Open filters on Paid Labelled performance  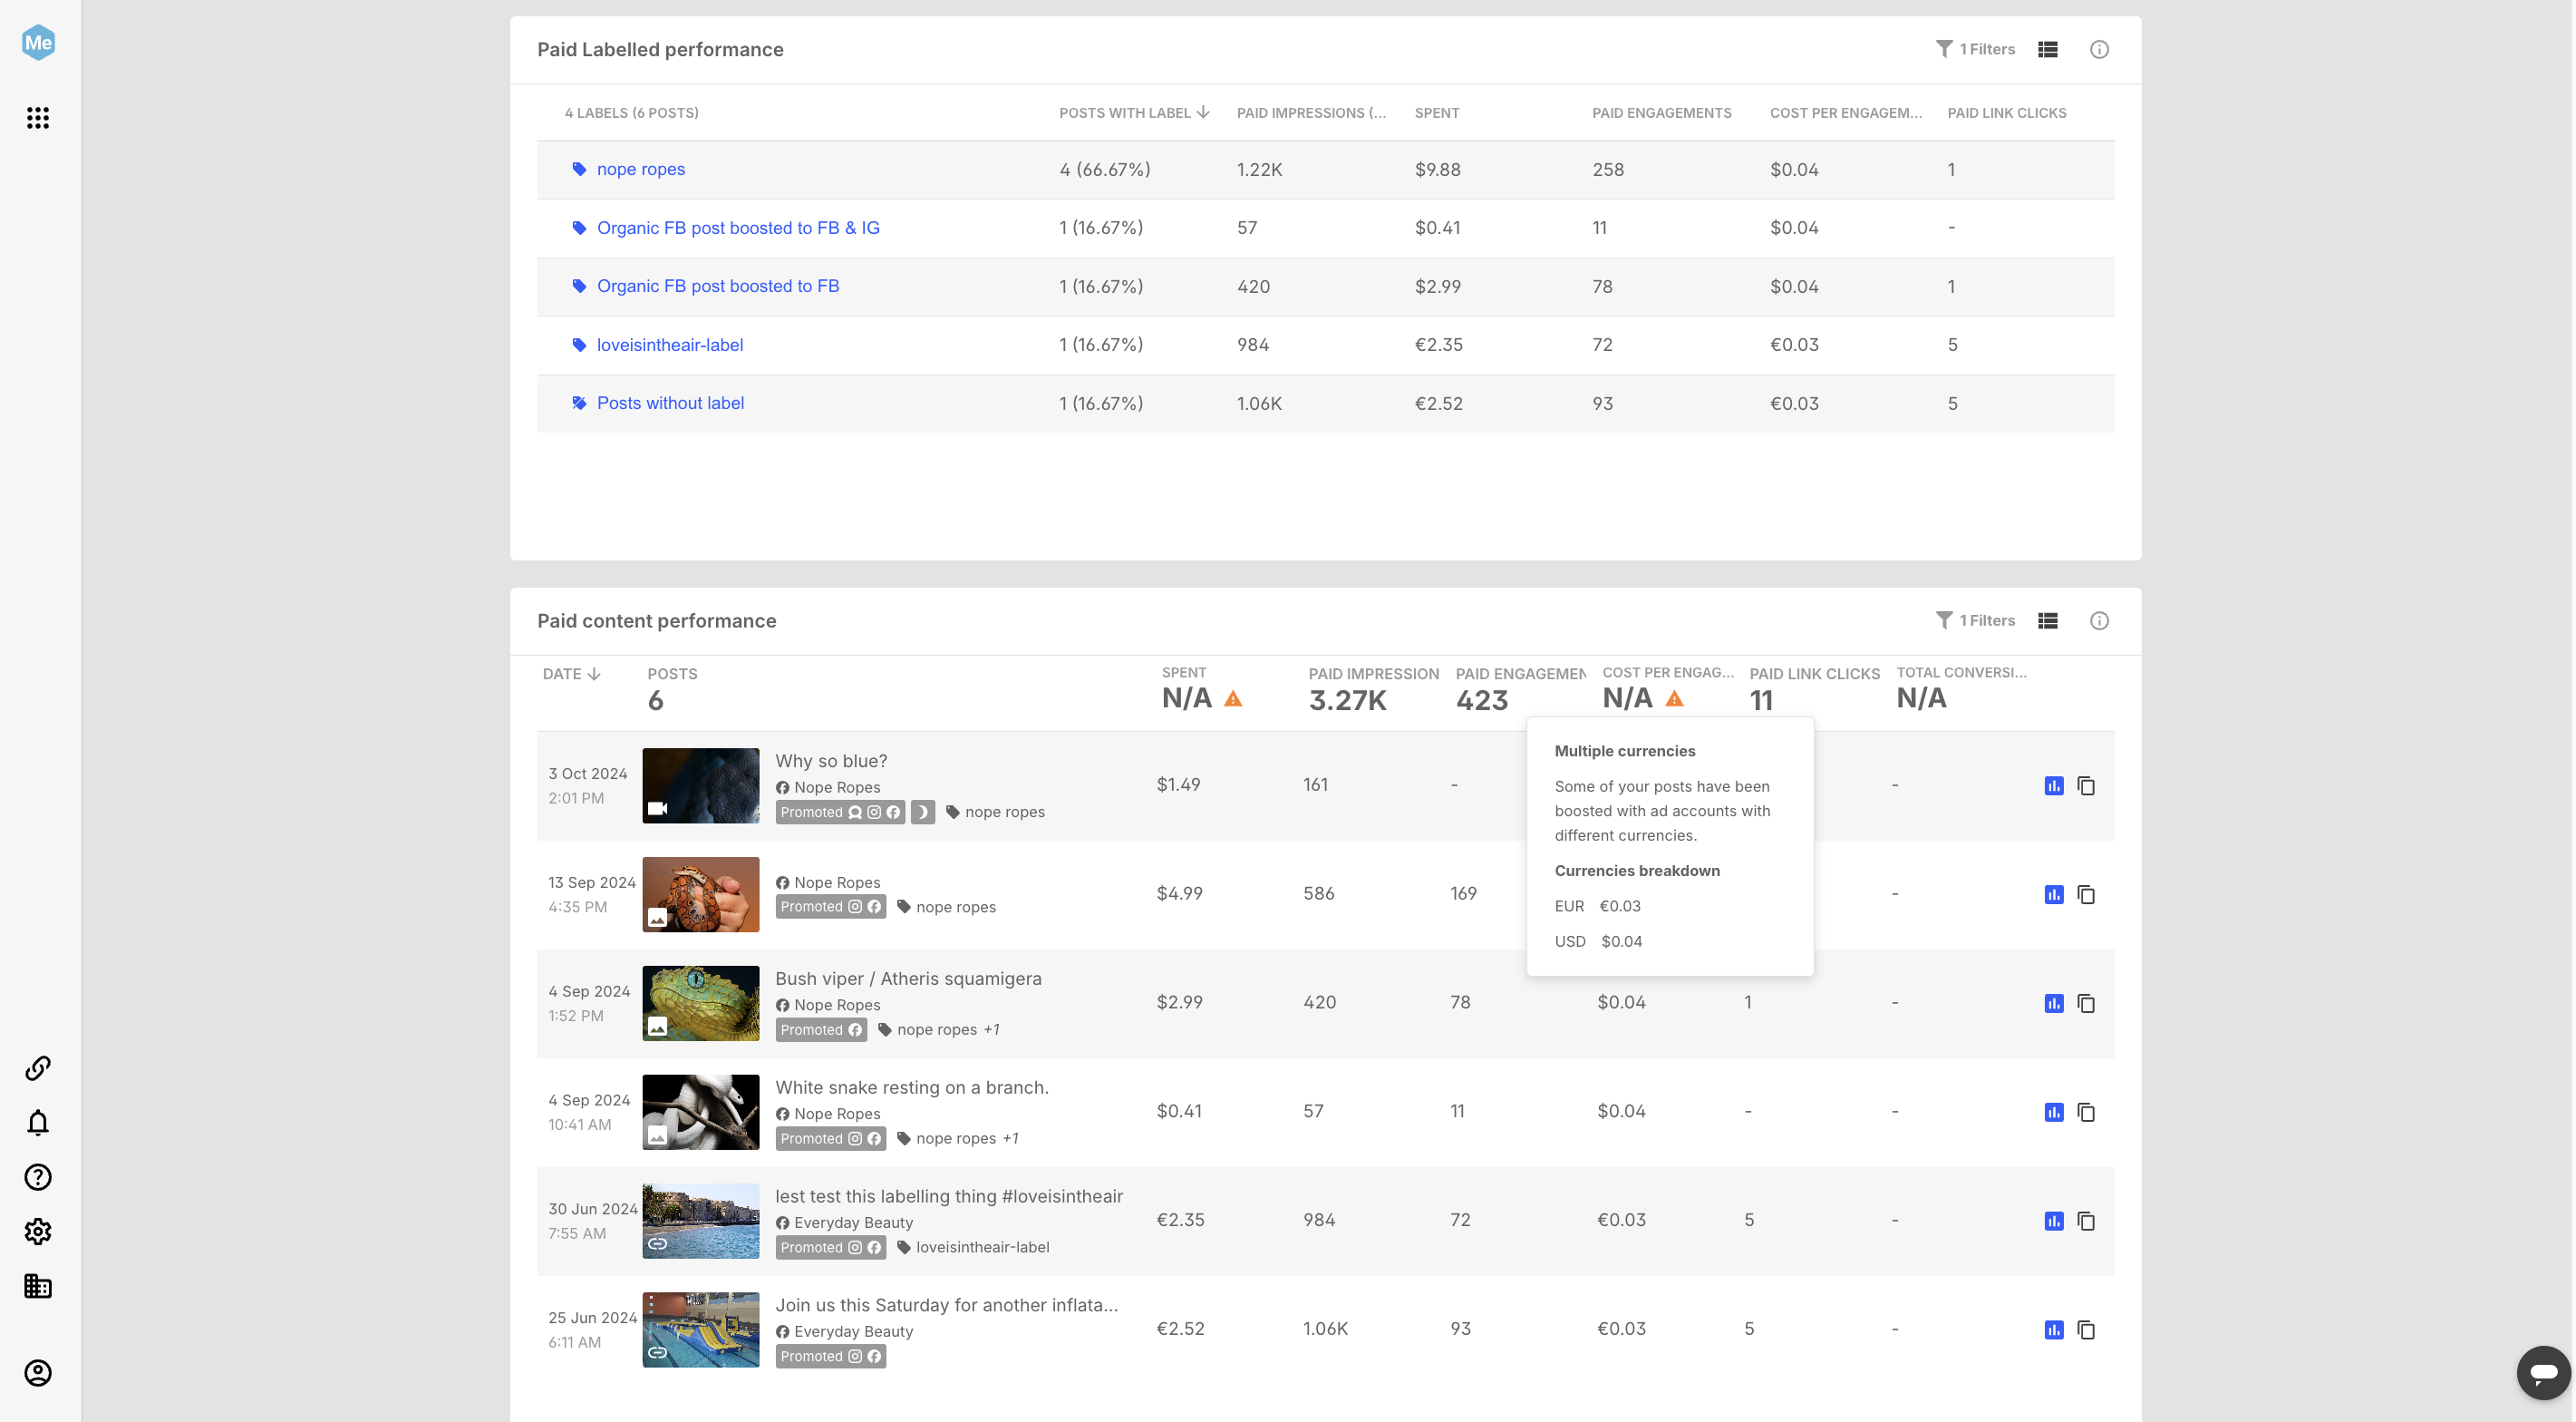coord(1975,49)
